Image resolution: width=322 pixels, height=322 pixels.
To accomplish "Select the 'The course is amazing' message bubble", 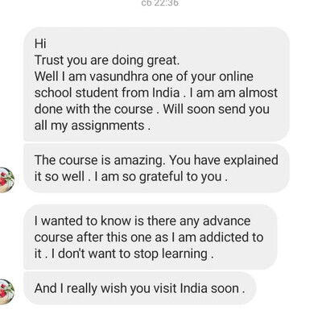I will pyautogui.click(x=157, y=168).
